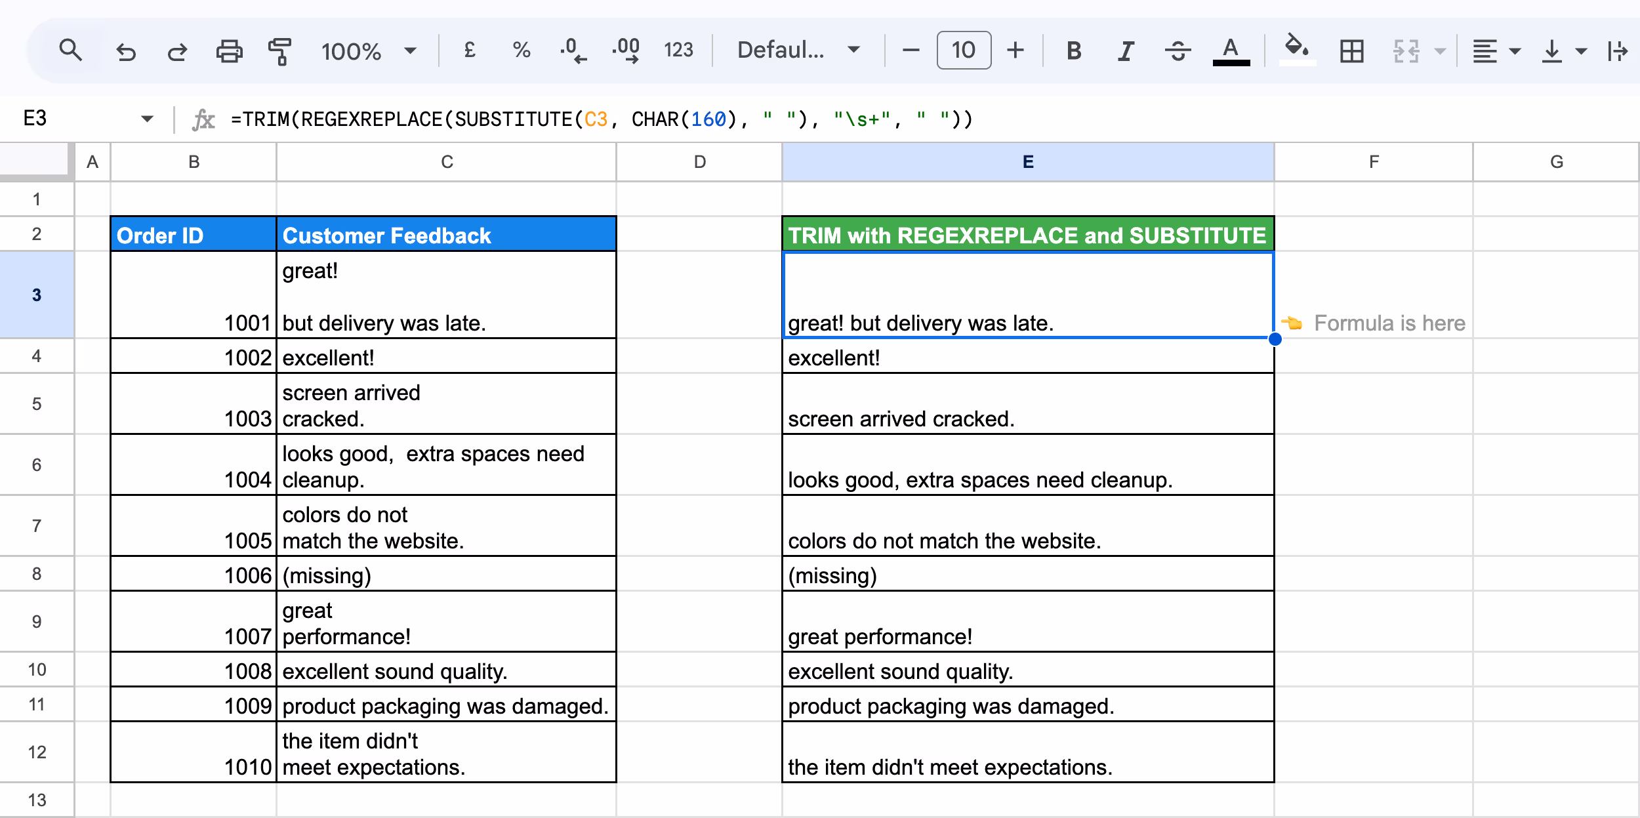
Task: Format as currency with pound icon
Action: (x=470, y=51)
